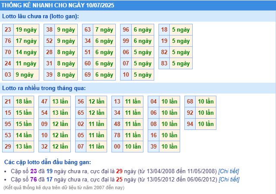Select the '18 lần' cell
Image resolution: width=276 pixels, height=194 pixels.
point(24,101)
